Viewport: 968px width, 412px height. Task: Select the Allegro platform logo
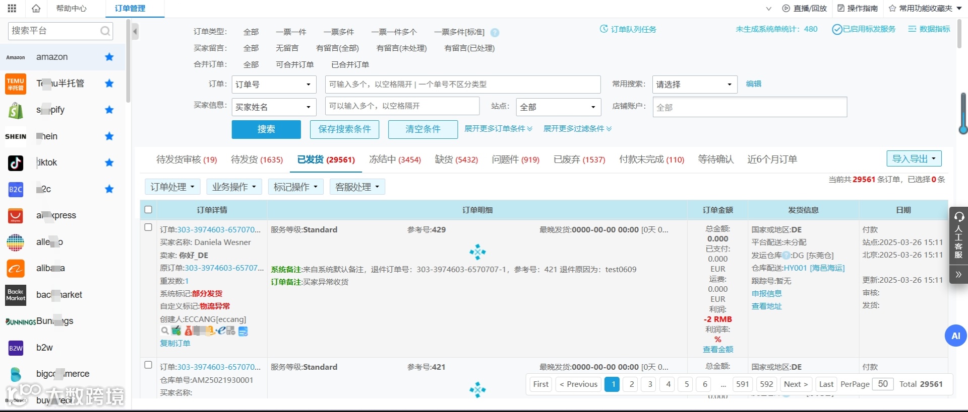16,242
